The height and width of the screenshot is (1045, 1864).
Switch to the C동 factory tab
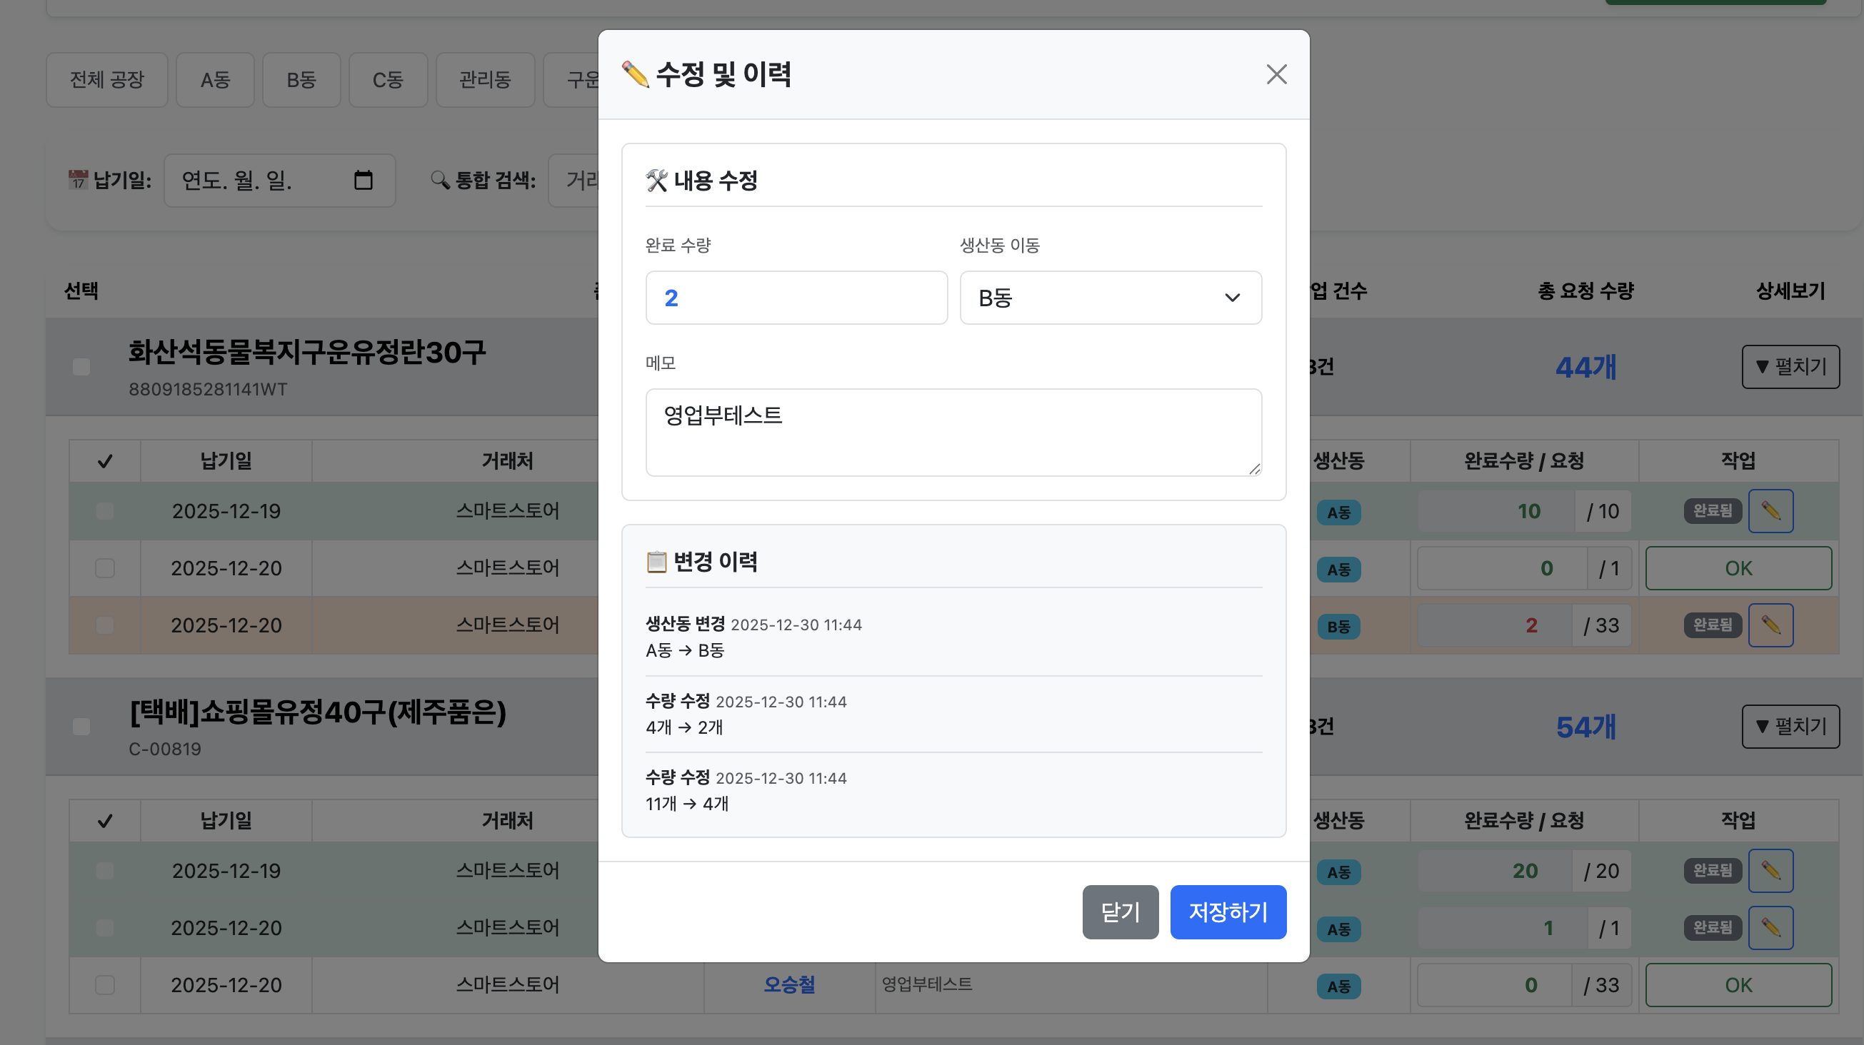(x=388, y=79)
